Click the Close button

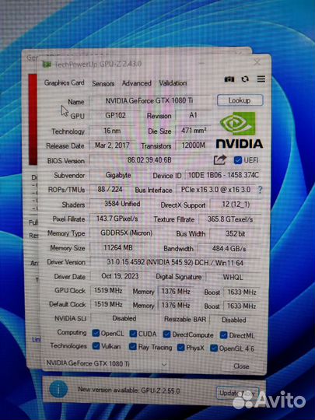click(241, 366)
